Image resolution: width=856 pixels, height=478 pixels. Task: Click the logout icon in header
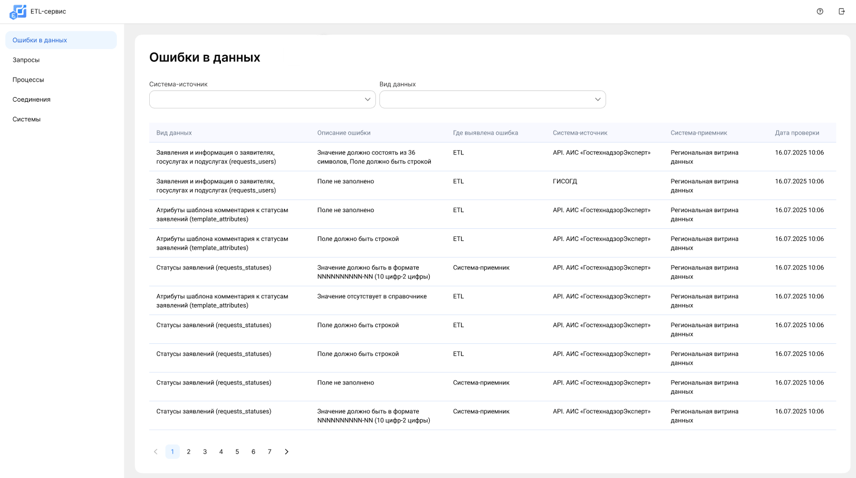click(842, 12)
